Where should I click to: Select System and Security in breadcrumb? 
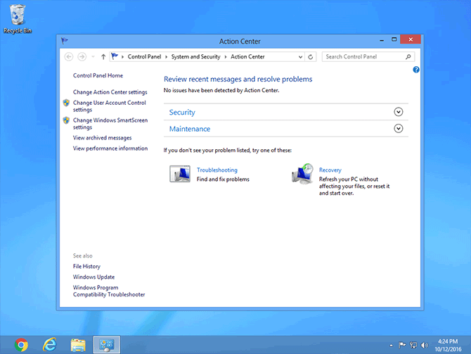(195, 56)
